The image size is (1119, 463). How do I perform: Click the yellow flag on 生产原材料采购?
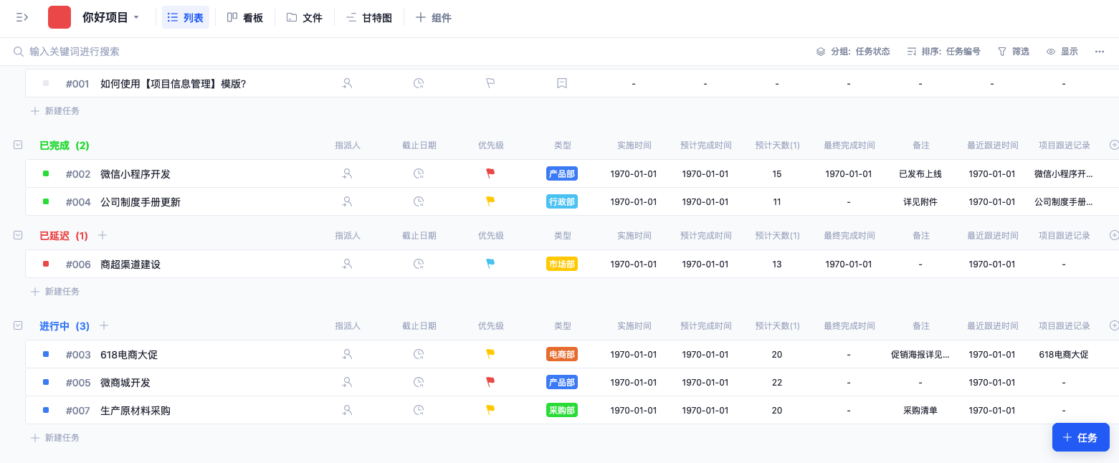490,410
